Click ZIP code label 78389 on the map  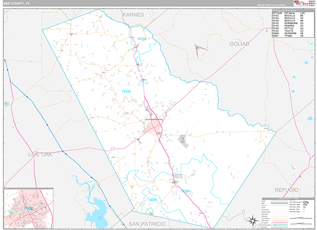coord(185,191)
